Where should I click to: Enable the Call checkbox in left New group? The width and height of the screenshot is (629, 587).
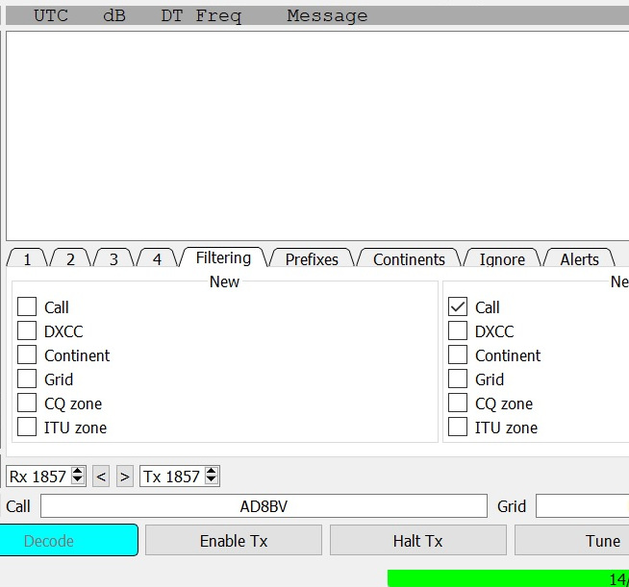[x=27, y=306]
